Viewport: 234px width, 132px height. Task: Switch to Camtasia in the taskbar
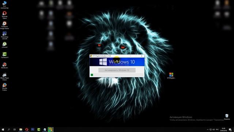coord(39,129)
